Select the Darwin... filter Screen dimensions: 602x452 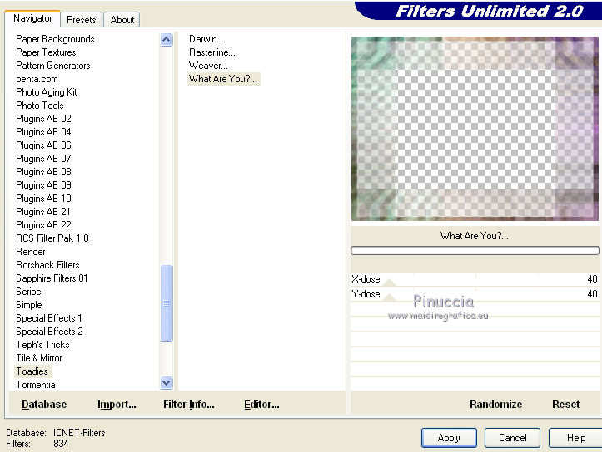point(206,39)
